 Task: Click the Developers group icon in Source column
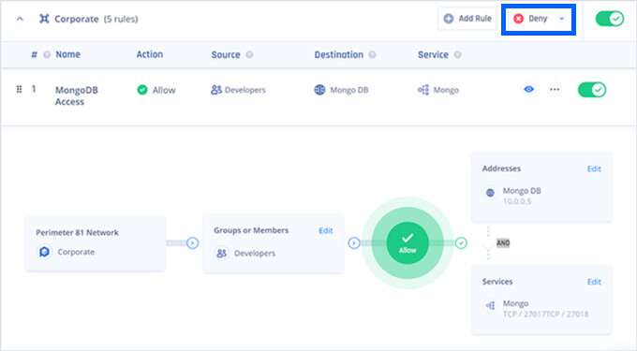click(x=216, y=90)
